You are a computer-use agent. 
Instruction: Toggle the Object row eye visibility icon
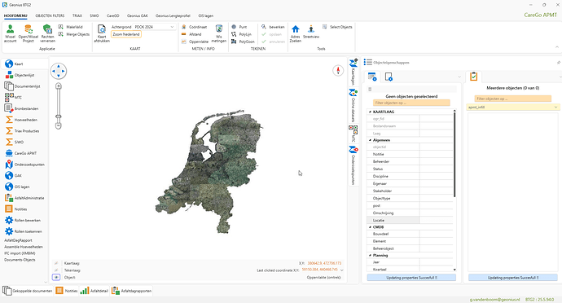56,277
